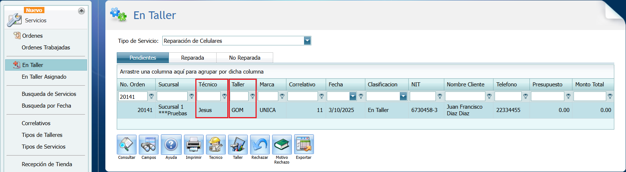Click the 'Sucursal 1 ***Pruebas' cell
Image resolution: width=626 pixels, height=172 pixels.
coord(176,110)
